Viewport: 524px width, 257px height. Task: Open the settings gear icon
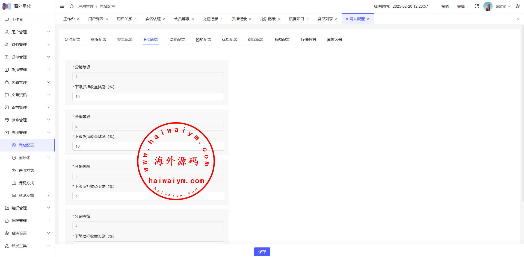pyautogui.click(x=518, y=6)
